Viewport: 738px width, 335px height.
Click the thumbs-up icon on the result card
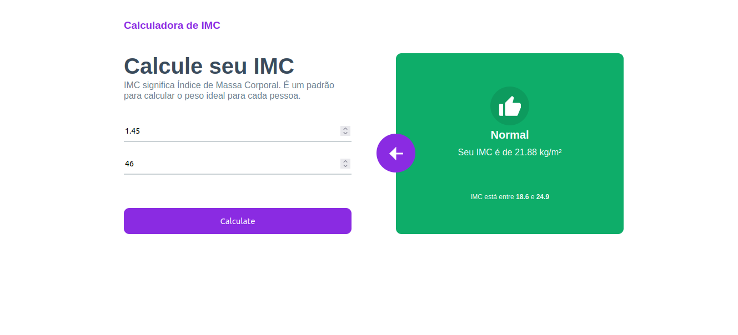[x=510, y=105]
